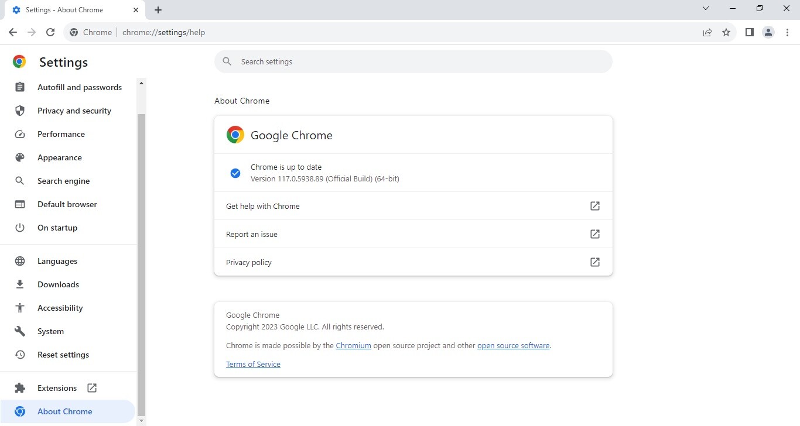Open the Terms of Service link

click(x=253, y=364)
